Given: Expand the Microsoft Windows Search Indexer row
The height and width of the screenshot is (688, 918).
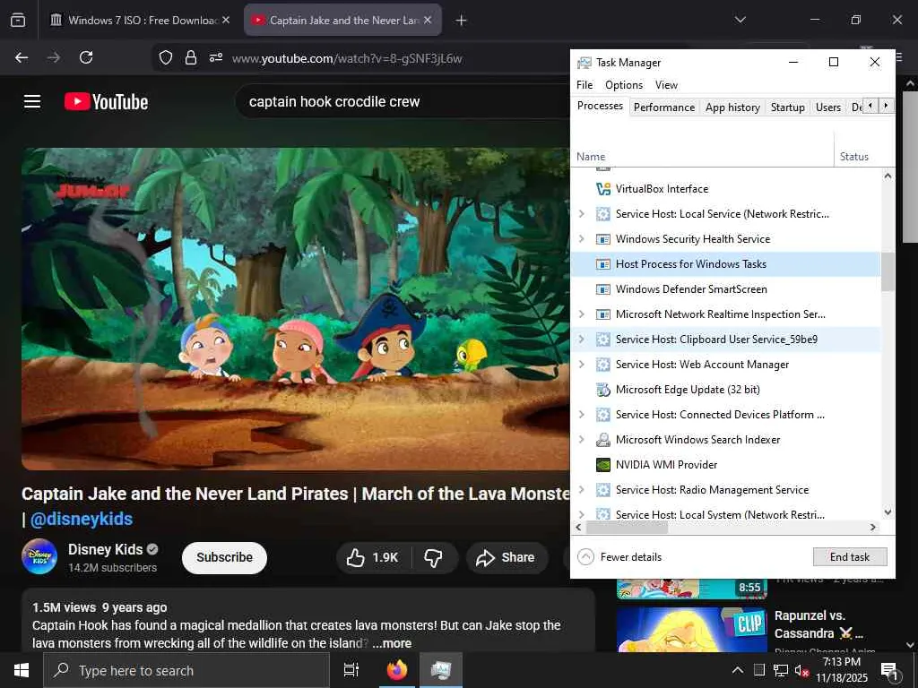Looking at the screenshot, I should 581,439.
